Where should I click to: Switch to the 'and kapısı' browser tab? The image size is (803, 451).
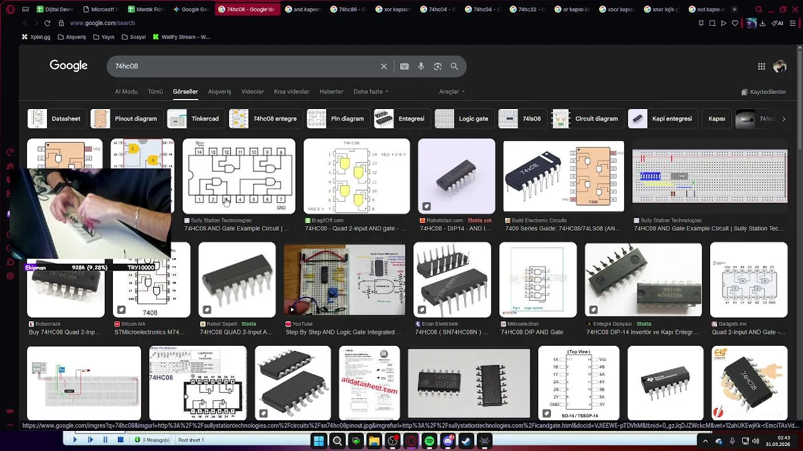(302, 9)
